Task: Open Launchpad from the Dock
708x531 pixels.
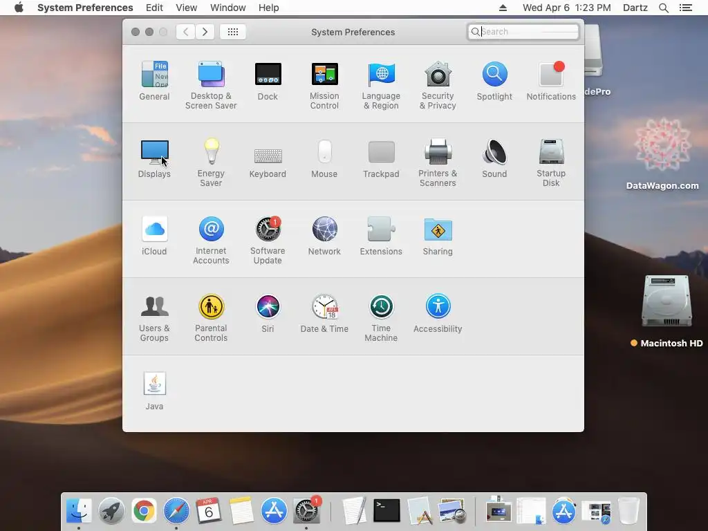Action: (111, 511)
